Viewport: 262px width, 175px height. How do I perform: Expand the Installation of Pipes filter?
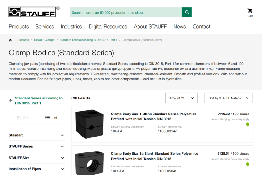36,169
